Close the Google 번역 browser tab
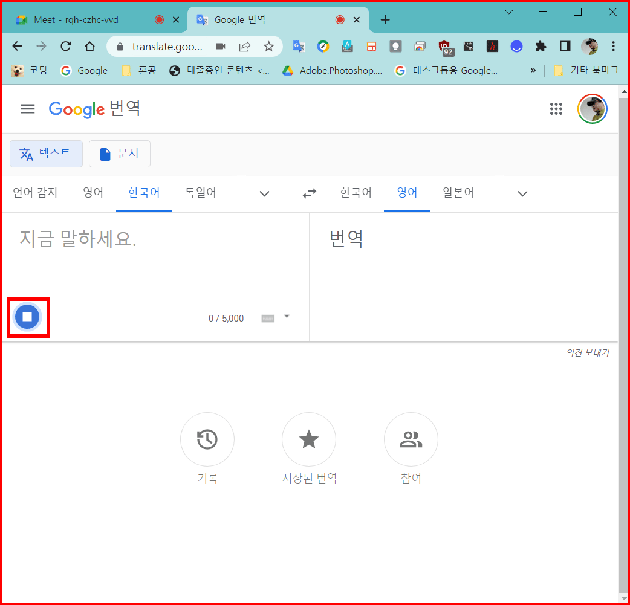Image resolution: width=630 pixels, height=605 pixels. 356,20
